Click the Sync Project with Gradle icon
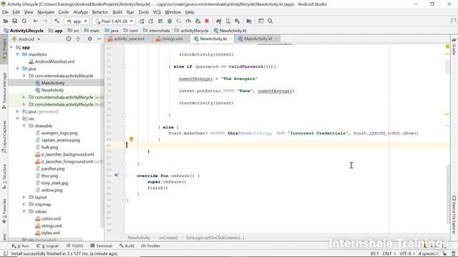 point(218,21)
